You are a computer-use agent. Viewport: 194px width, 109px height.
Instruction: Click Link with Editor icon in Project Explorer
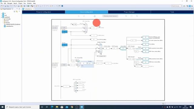coord(17,12)
